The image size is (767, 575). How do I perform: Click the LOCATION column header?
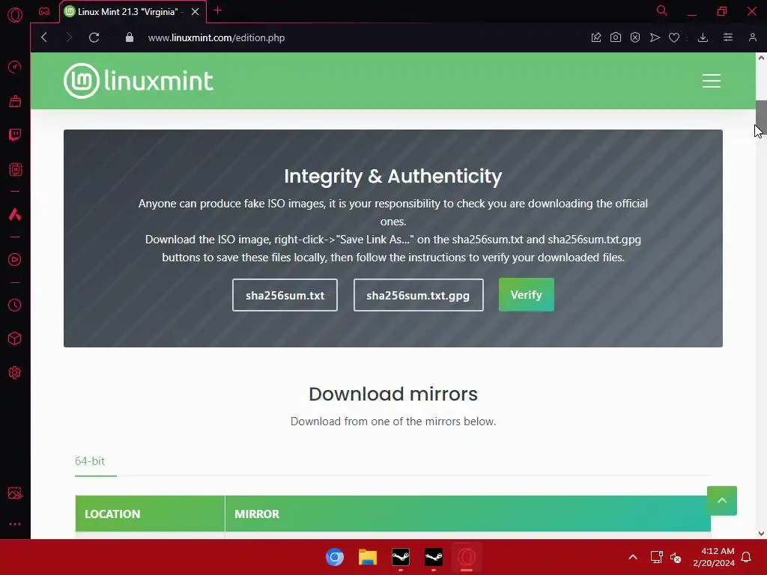[150, 514]
